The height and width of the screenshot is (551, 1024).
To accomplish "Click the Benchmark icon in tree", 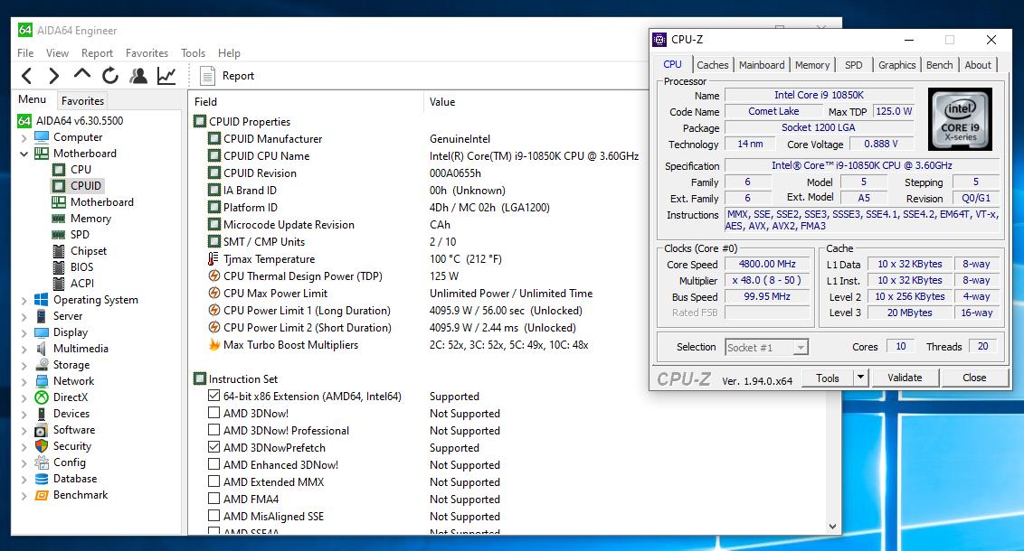I will (41, 495).
